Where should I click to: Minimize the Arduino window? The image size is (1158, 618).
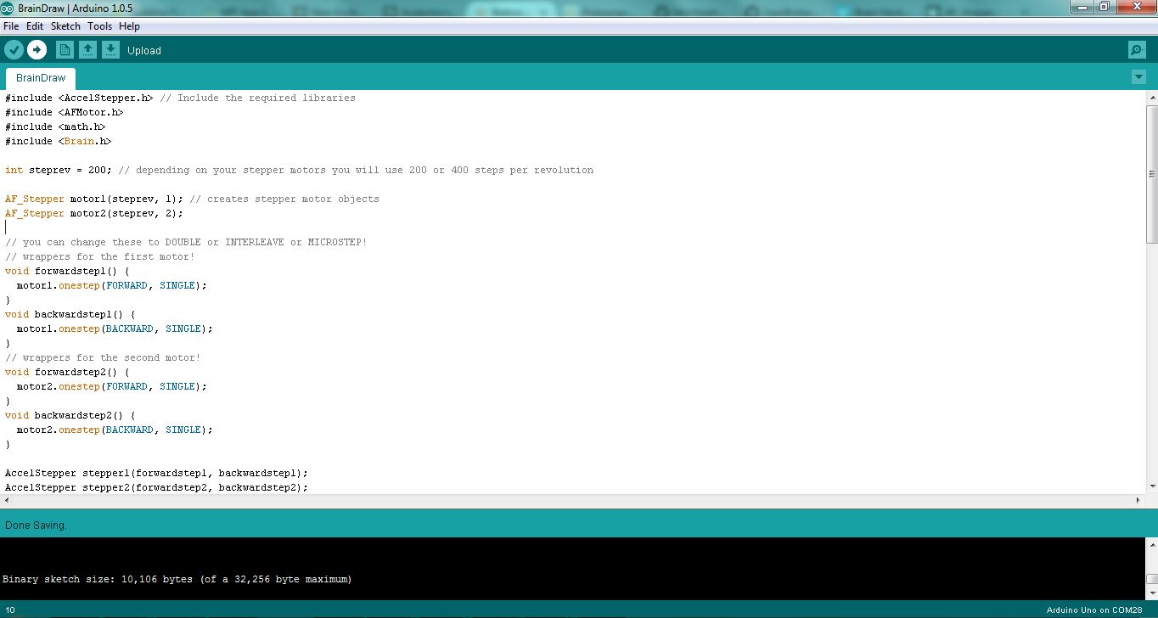pos(1082,7)
